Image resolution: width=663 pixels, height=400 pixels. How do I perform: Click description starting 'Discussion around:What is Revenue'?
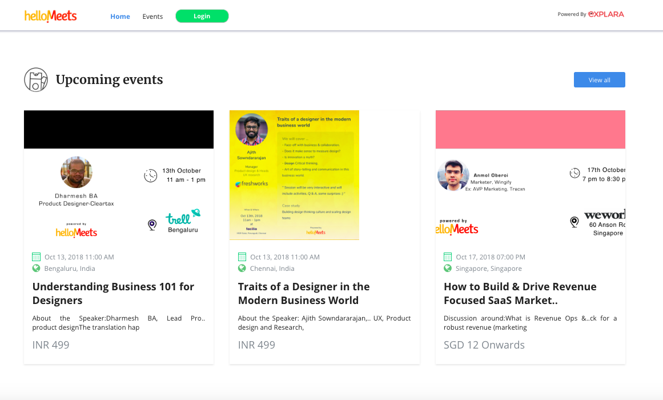click(x=531, y=323)
